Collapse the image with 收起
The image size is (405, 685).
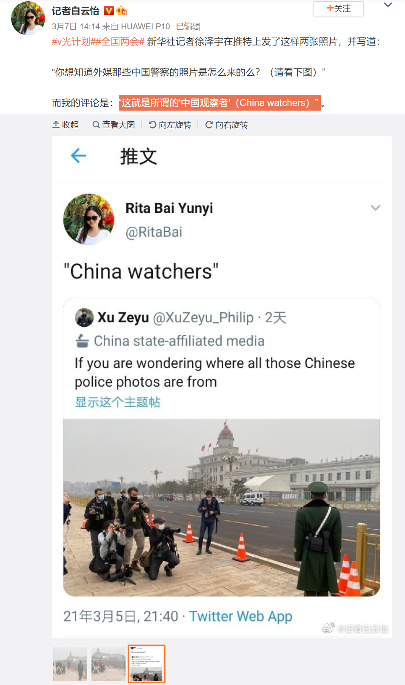pyautogui.click(x=66, y=125)
